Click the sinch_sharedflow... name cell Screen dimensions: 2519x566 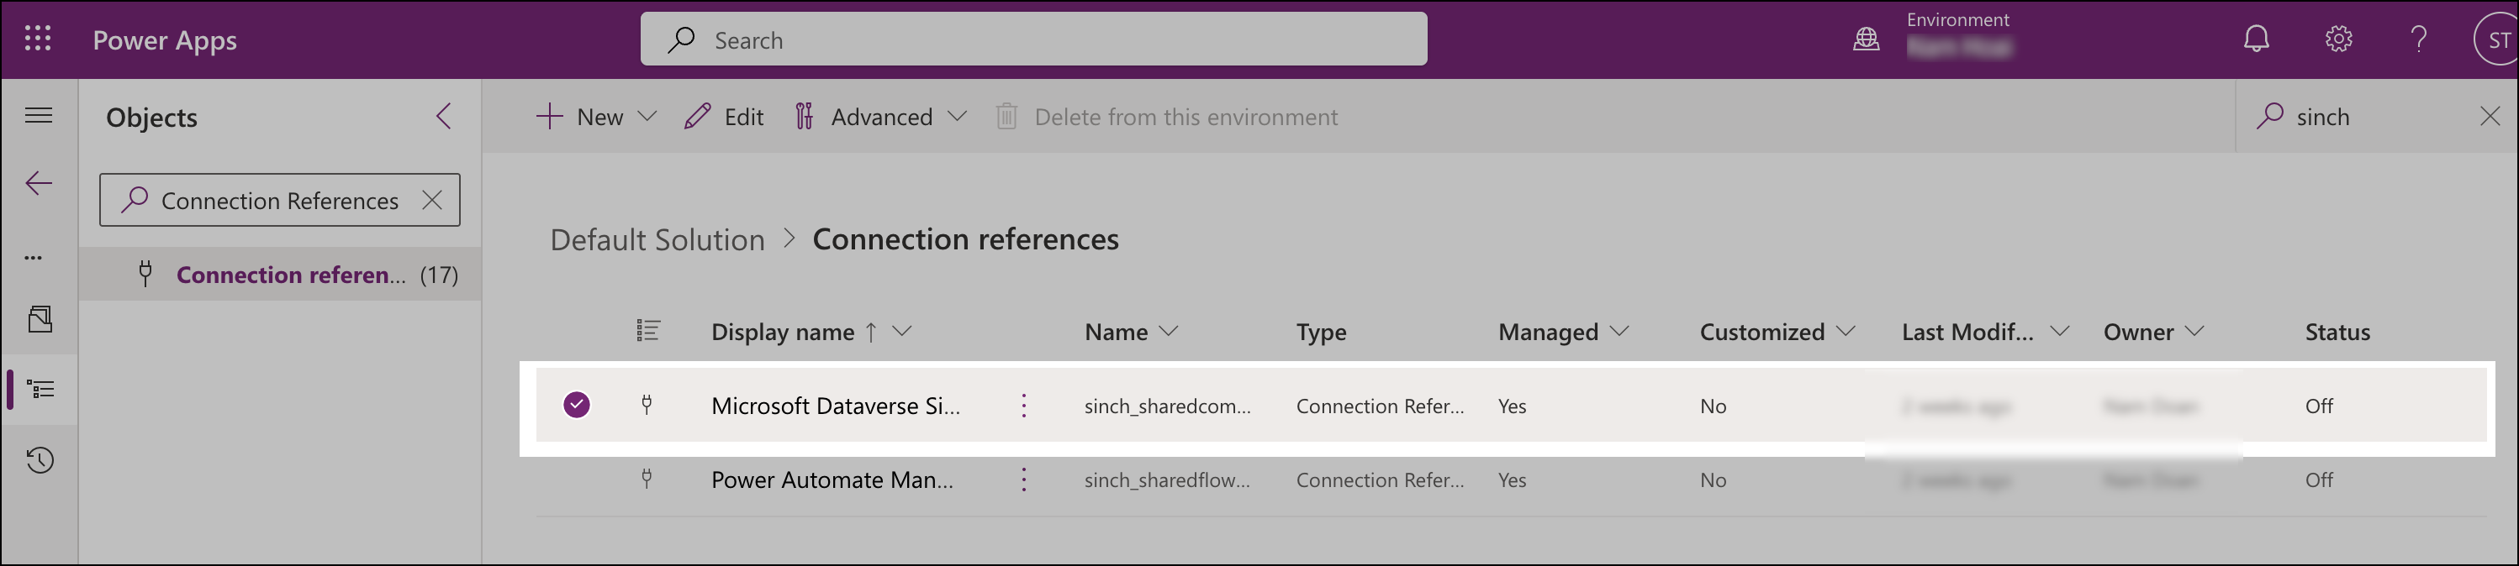pyautogui.click(x=1167, y=480)
